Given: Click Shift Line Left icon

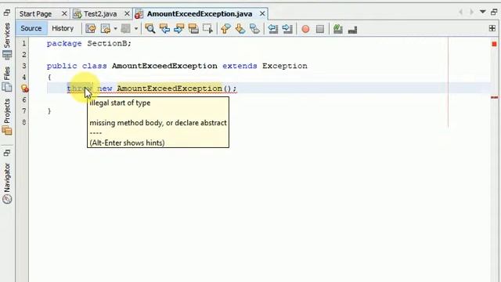Looking at the screenshot, I should 272,29.
